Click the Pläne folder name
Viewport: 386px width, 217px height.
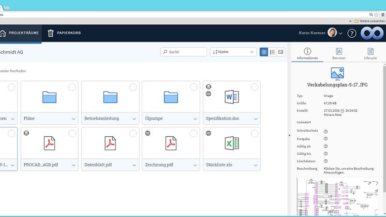[29, 119]
